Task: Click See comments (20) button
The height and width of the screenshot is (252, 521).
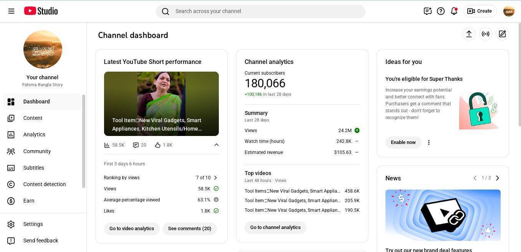Action: coord(189,229)
